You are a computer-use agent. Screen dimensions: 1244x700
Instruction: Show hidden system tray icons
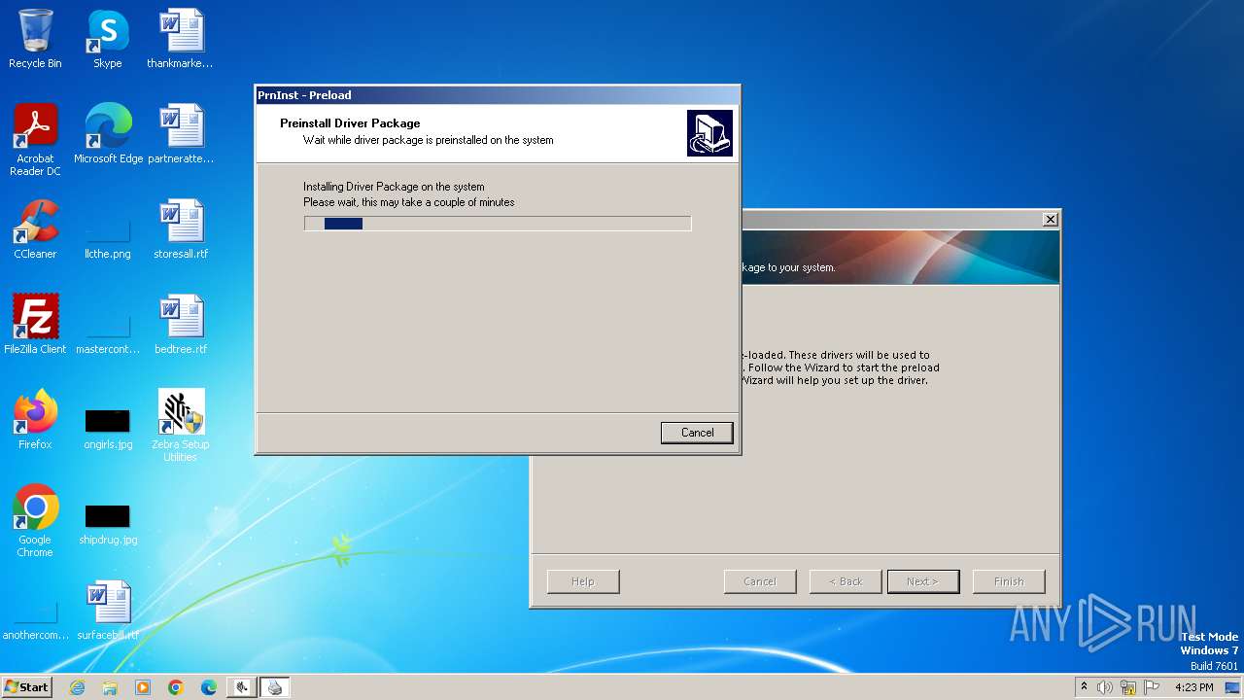1085,687
